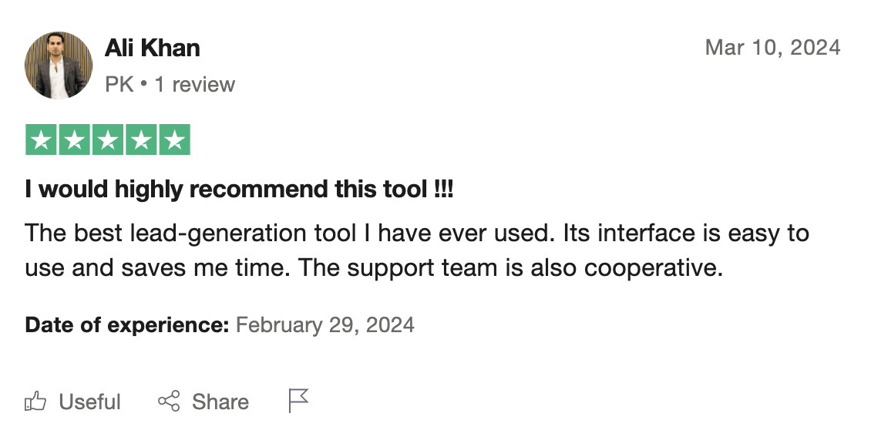Click the Useful button label
871x447 pixels.
click(x=89, y=401)
